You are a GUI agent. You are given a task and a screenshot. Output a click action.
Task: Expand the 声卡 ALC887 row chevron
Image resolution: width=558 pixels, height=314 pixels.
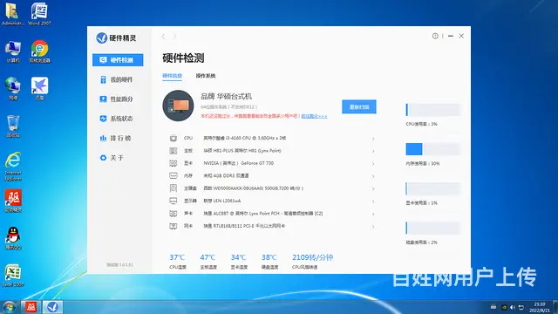[373, 214]
